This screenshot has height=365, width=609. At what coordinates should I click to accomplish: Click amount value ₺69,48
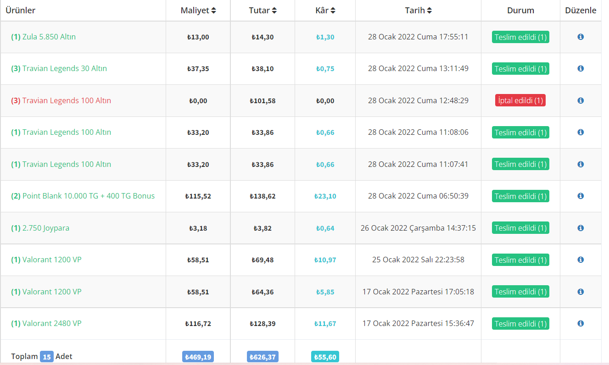(x=263, y=260)
